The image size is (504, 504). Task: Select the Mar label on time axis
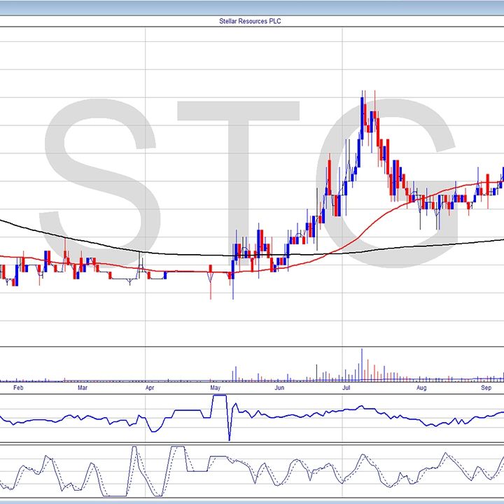[x=83, y=387]
